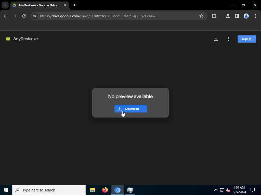This screenshot has width=261, height=195.
Task: Click the browser forward arrow
Action: pyautogui.click(x=15, y=16)
